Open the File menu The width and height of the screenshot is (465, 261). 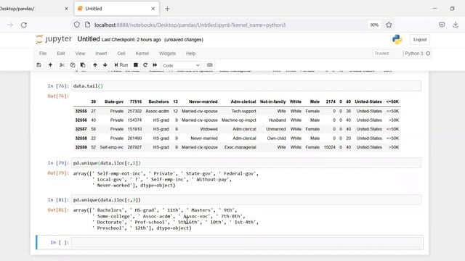point(43,54)
